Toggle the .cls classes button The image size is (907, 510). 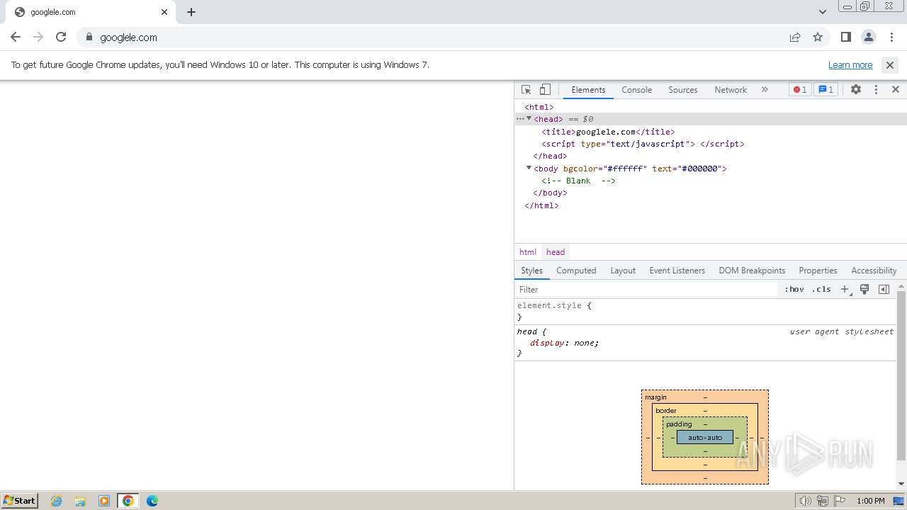coord(822,289)
